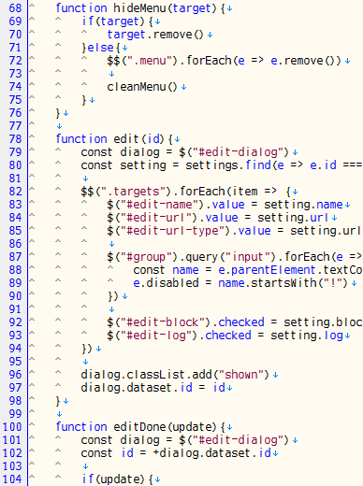Click 'e.disabled' on line 89
This screenshot has height=486, width=363.
pyautogui.click(x=166, y=283)
